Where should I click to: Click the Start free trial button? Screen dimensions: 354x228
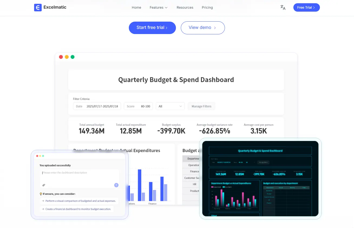(152, 28)
